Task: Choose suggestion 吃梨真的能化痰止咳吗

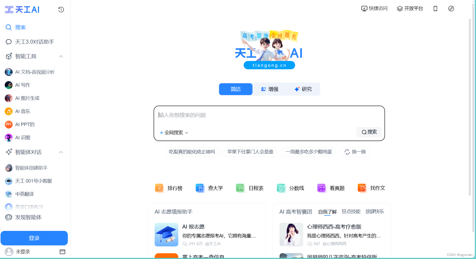Action: pos(192,152)
